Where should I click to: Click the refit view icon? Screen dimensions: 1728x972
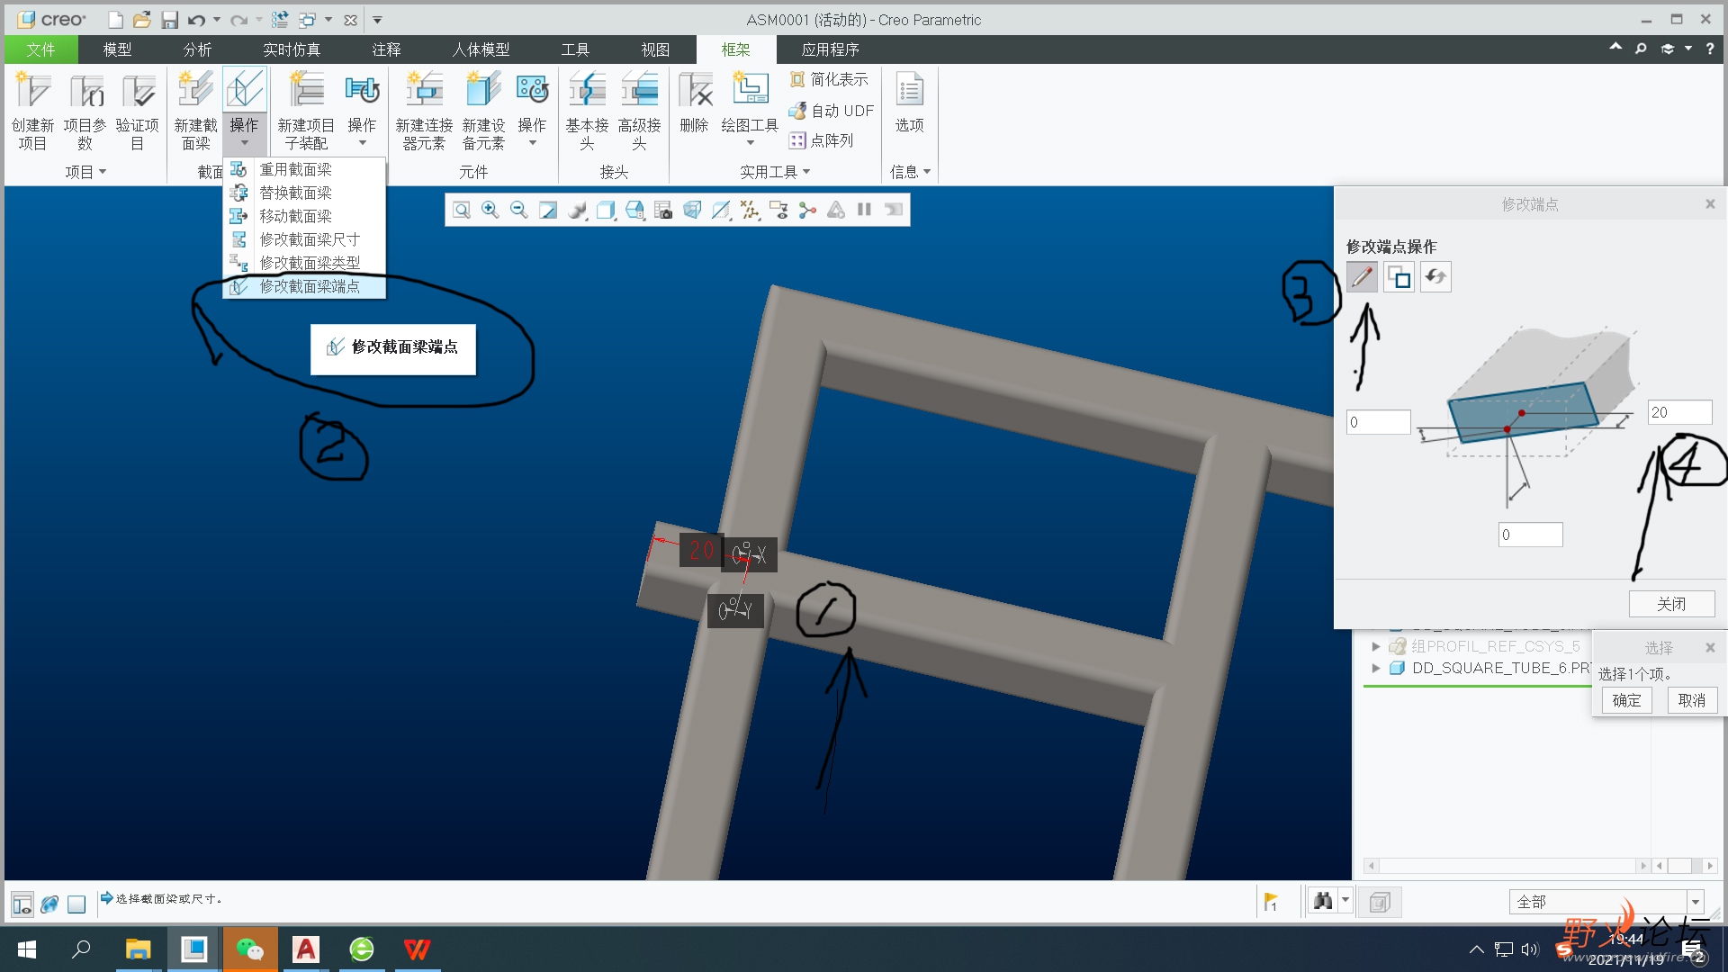[x=462, y=210]
